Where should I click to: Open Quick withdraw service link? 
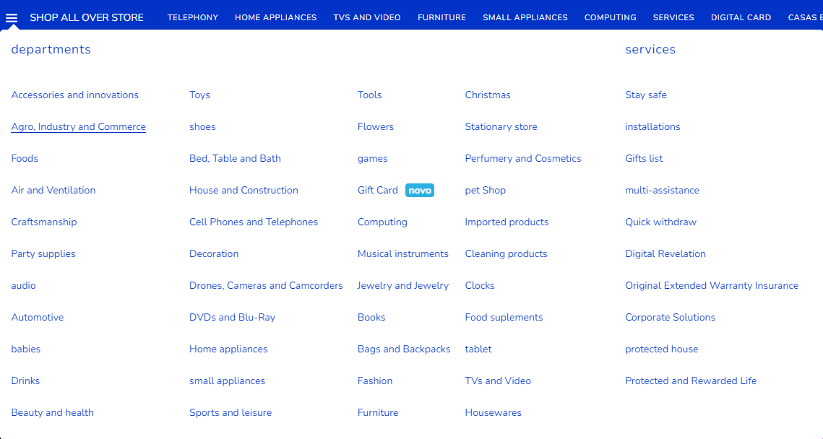pyautogui.click(x=661, y=222)
